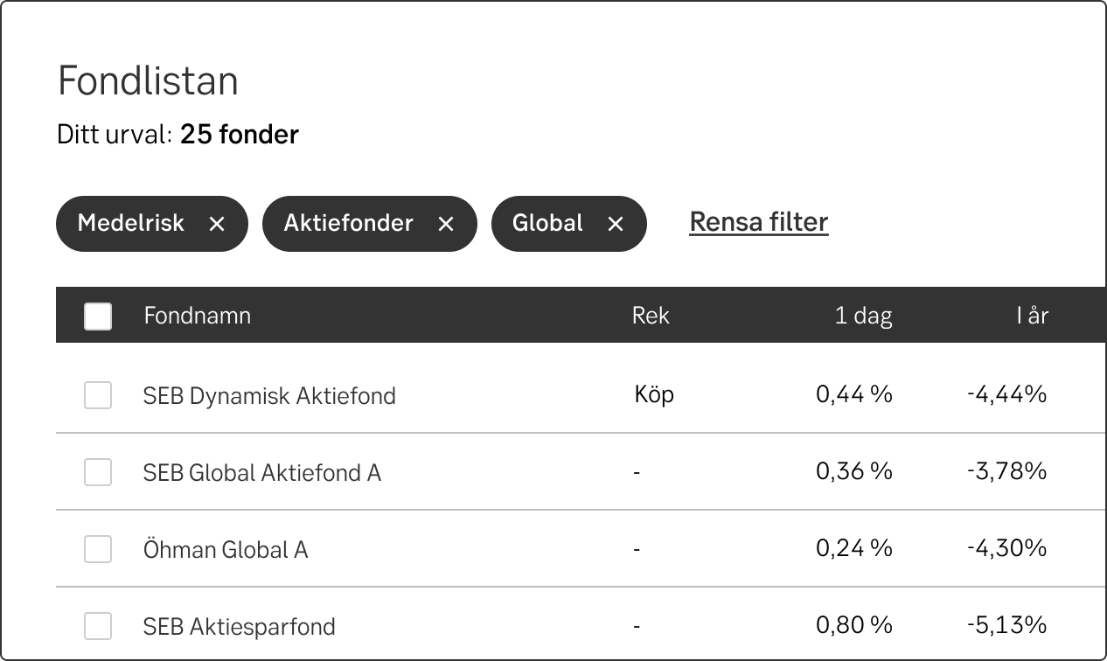
Task: Sort by the Fondnamn column header
Action: [x=198, y=316]
